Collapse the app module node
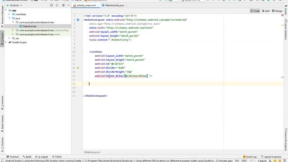This screenshot has width=288, height=162. [6, 10]
